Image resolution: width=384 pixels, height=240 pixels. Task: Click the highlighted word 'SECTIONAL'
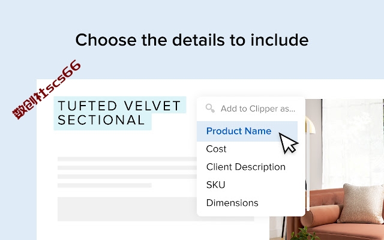pos(101,120)
